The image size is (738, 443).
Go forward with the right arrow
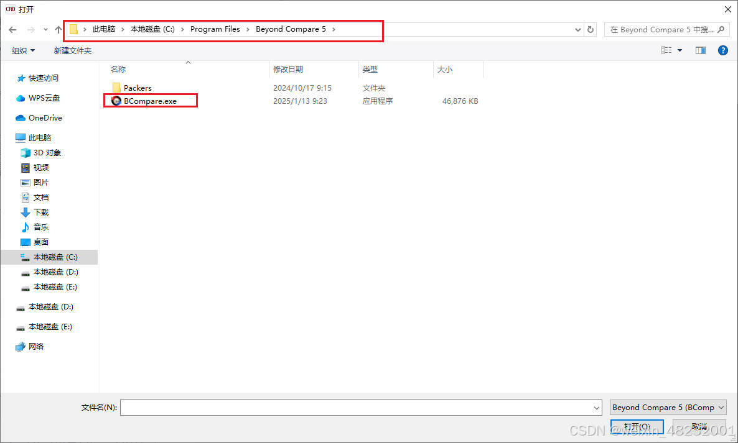click(31, 30)
